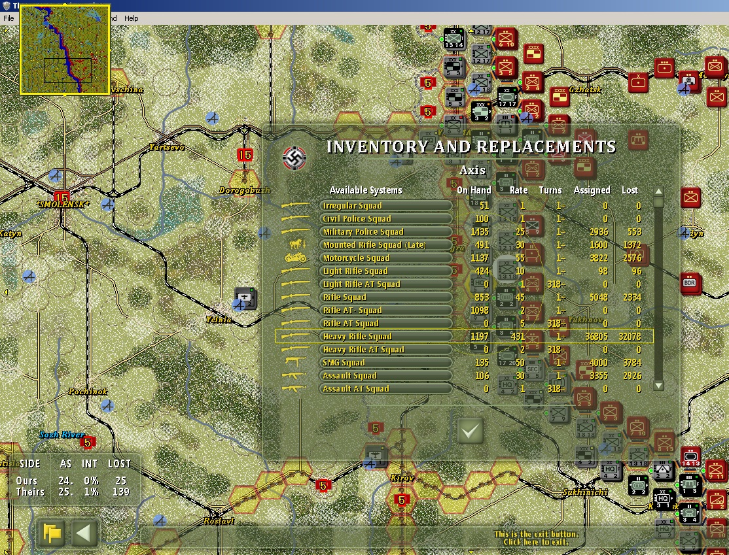Click the Military Police On Hand value 1435

click(x=479, y=232)
